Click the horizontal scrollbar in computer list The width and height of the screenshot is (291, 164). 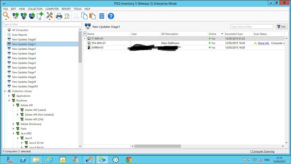pyautogui.click(x=157, y=146)
